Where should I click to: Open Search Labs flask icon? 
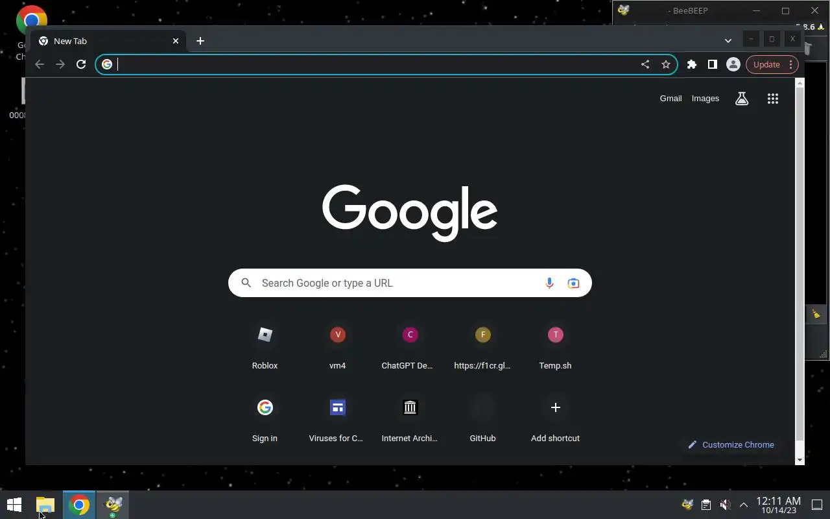pos(742,99)
